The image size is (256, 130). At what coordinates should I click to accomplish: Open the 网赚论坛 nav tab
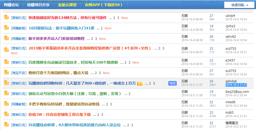click(x=11, y=5)
